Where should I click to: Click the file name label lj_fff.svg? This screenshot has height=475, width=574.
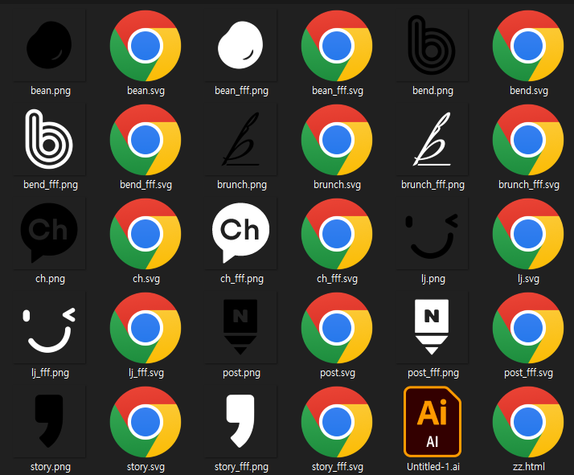click(x=146, y=373)
